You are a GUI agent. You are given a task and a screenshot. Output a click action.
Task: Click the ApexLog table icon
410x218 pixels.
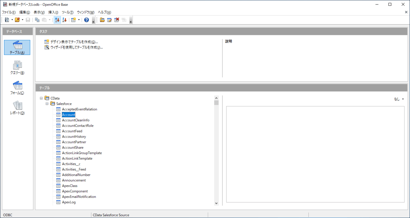58,202
